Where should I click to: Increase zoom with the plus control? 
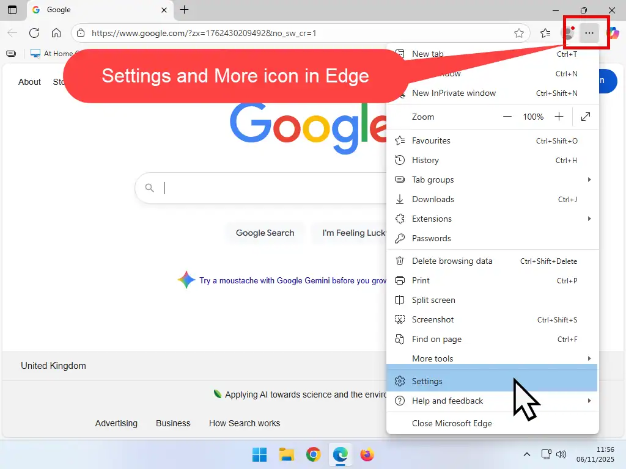click(x=559, y=117)
